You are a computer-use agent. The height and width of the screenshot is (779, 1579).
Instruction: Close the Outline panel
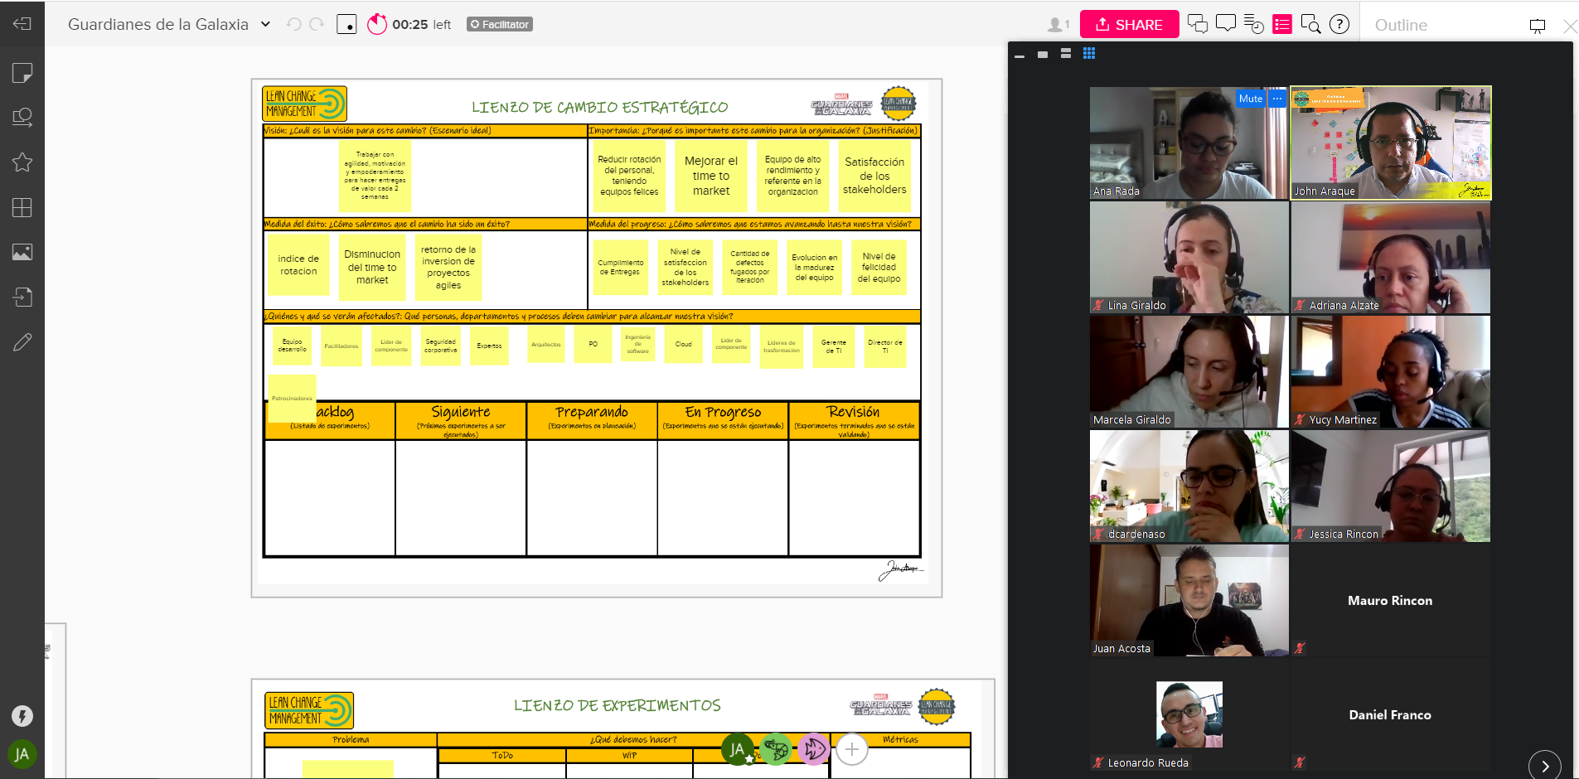1570,26
